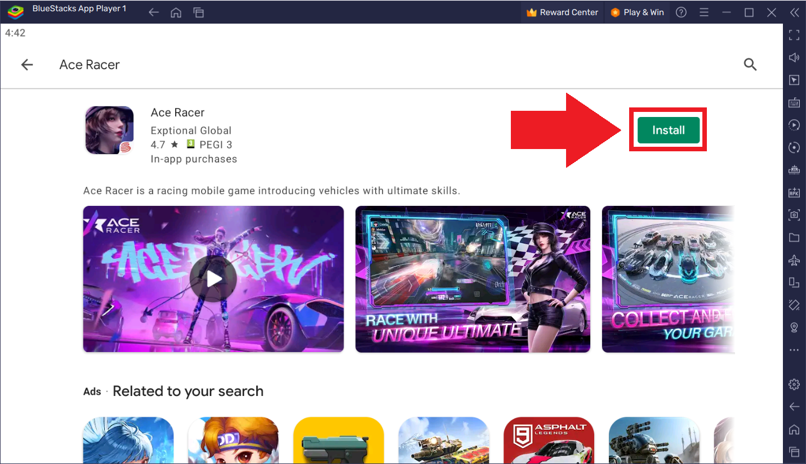Play the Ace Racer trailer video
The image size is (806, 464).
tap(213, 279)
